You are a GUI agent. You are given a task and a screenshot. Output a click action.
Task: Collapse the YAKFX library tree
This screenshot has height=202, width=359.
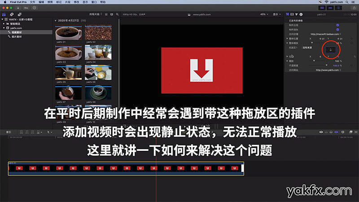coord(2,19)
